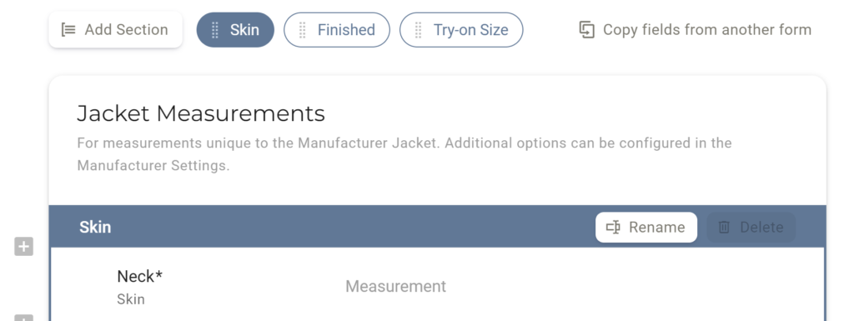The height and width of the screenshot is (321, 854).
Task: Open Copy fields from another form
Action: point(695,30)
